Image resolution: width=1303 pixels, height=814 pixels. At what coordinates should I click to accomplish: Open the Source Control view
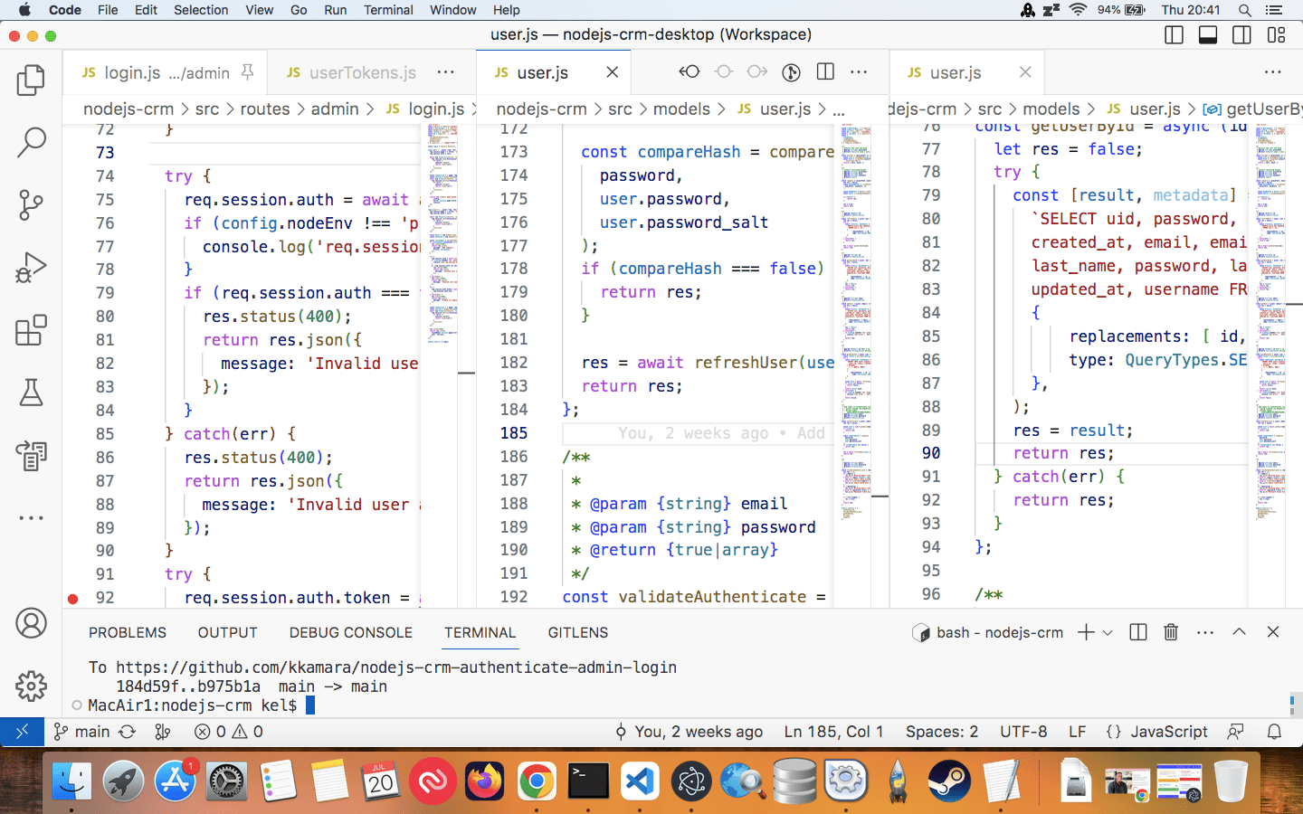[x=31, y=204]
